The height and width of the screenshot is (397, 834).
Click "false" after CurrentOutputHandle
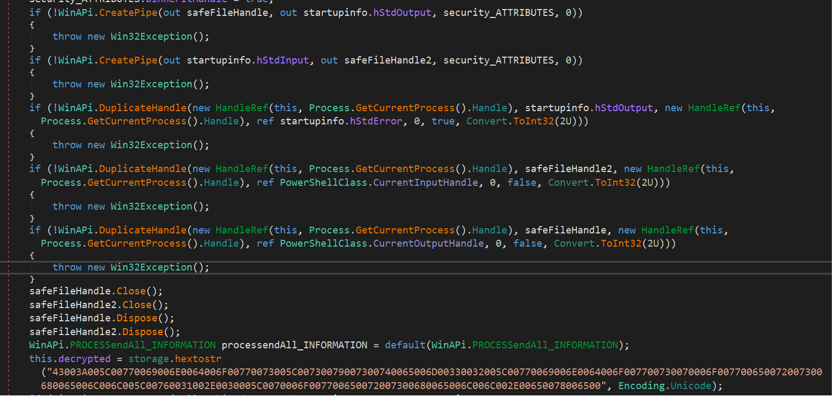528,243
